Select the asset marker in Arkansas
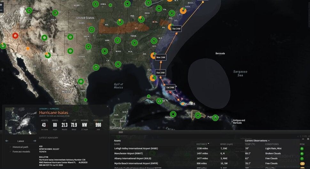 [x=117, y=40]
